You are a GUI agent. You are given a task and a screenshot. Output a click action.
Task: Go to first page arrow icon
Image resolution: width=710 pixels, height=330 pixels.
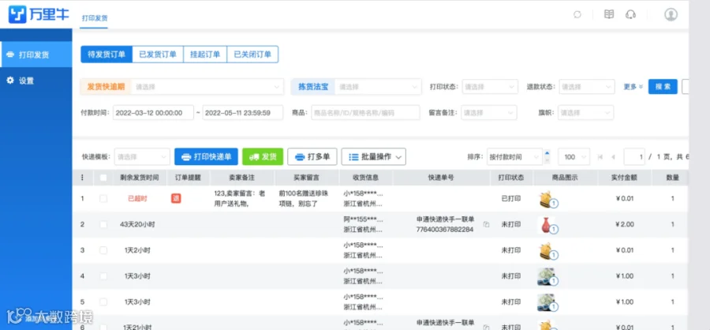[600, 157]
